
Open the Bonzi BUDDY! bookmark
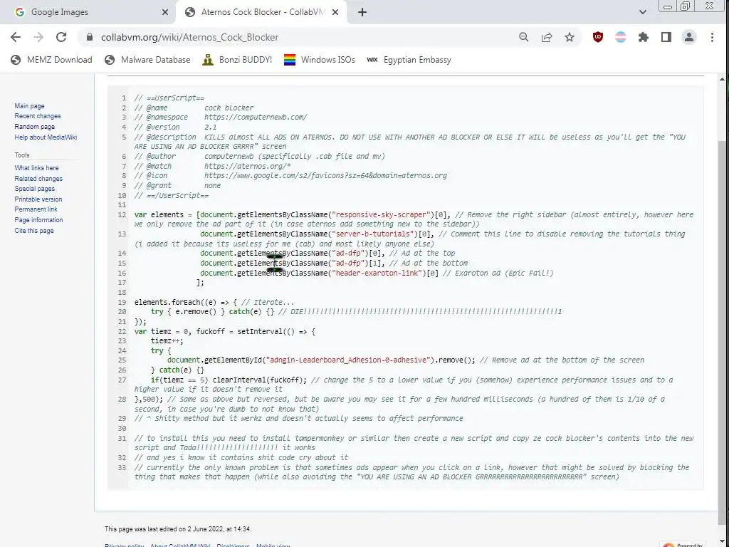pos(237,60)
